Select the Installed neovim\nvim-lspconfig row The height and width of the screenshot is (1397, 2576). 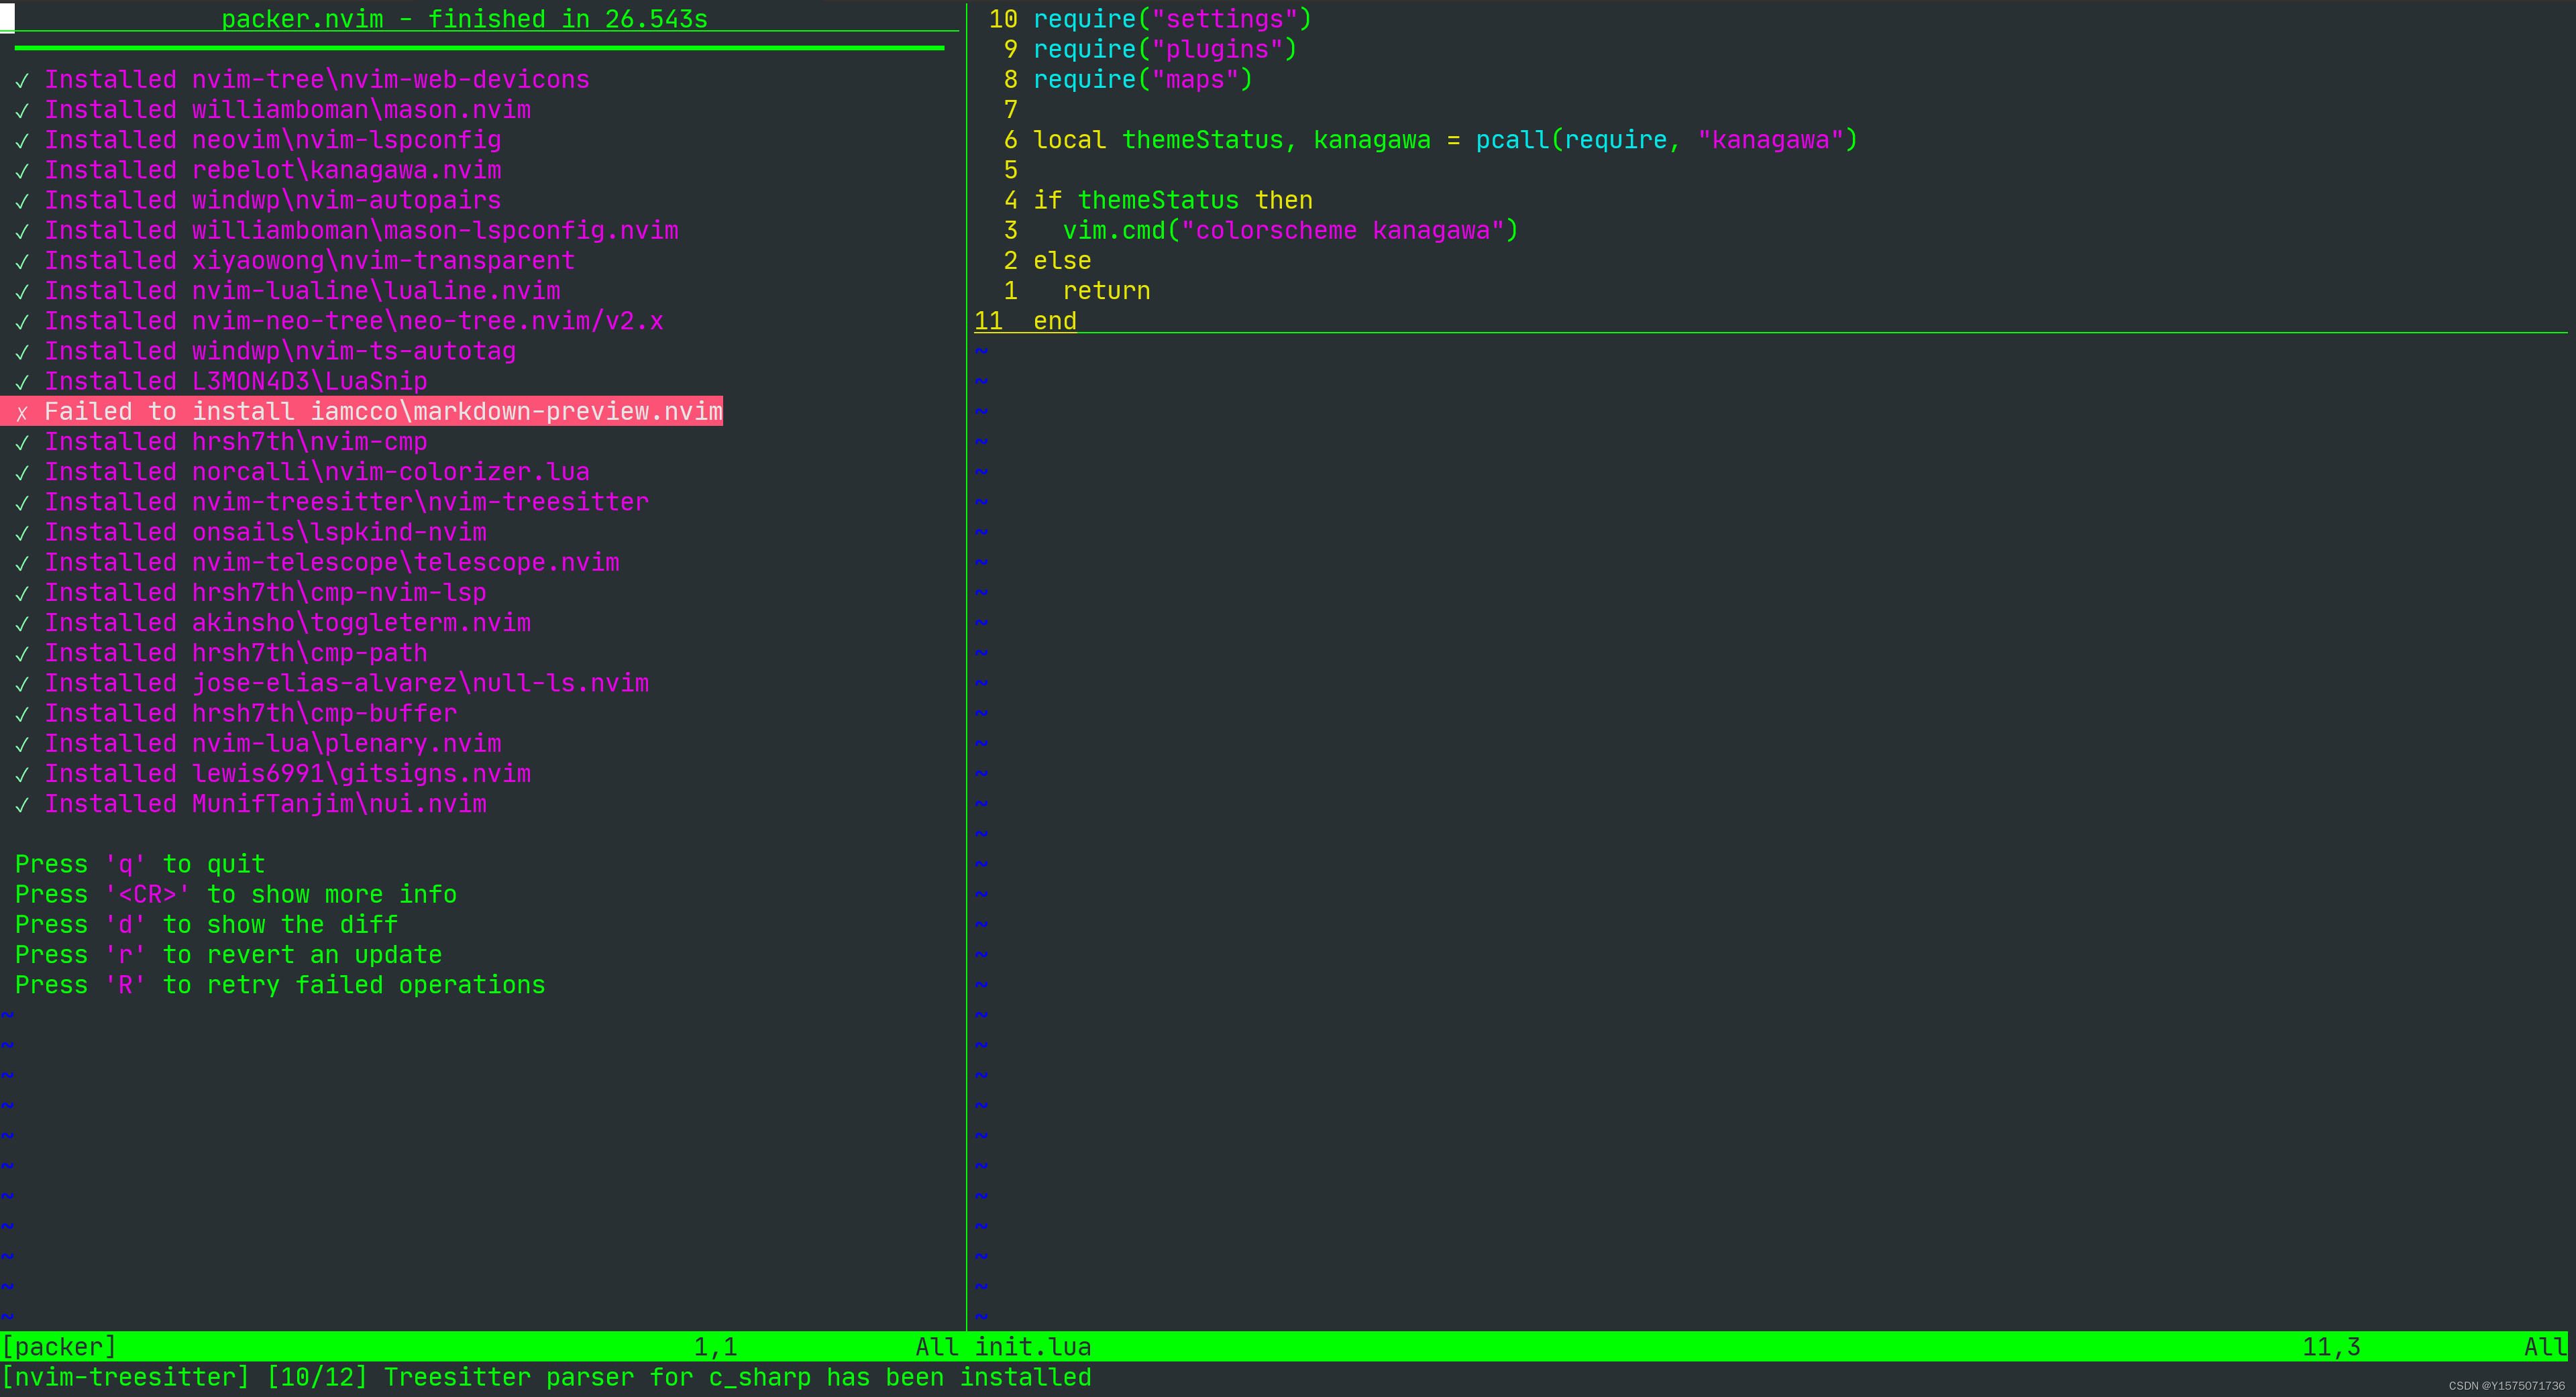tap(258, 140)
